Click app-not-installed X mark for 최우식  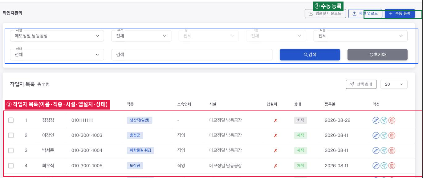coord(275,166)
